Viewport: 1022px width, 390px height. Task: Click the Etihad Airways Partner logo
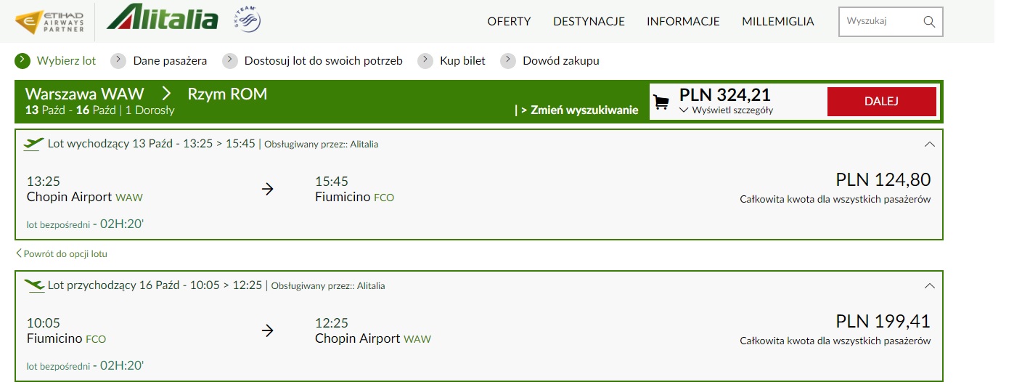point(49,22)
